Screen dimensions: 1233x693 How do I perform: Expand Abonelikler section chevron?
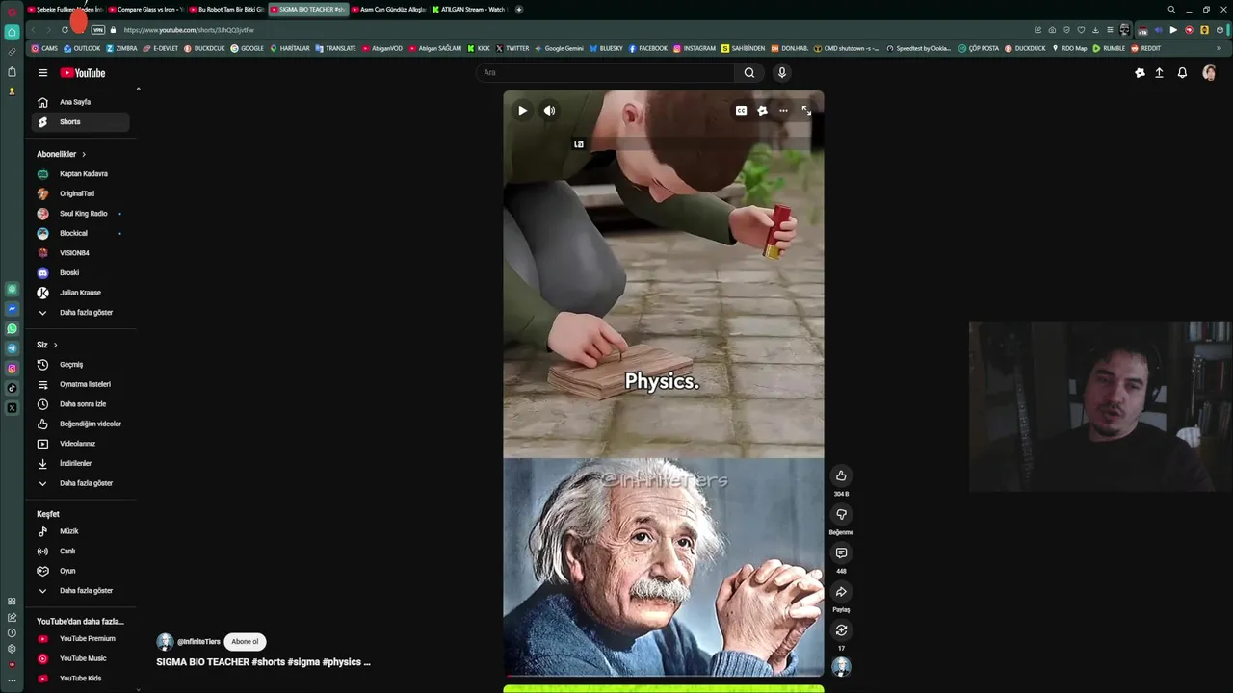click(x=84, y=154)
